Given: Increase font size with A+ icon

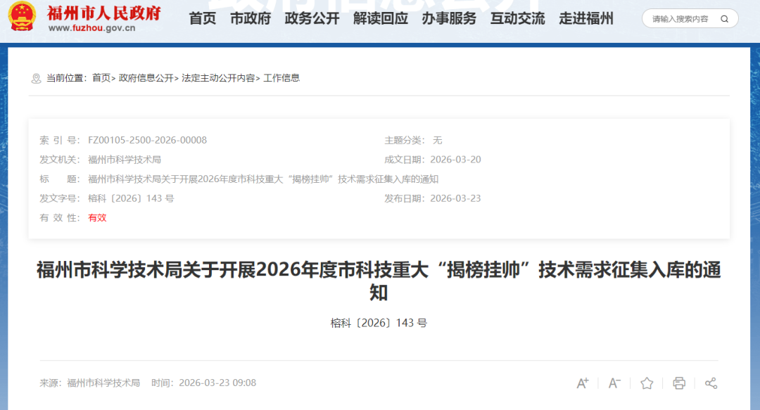Looking at the screenshot, I should [583, 383].
